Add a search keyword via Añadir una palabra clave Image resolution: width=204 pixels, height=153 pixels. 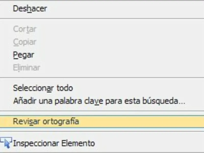(x=102, y=101)
